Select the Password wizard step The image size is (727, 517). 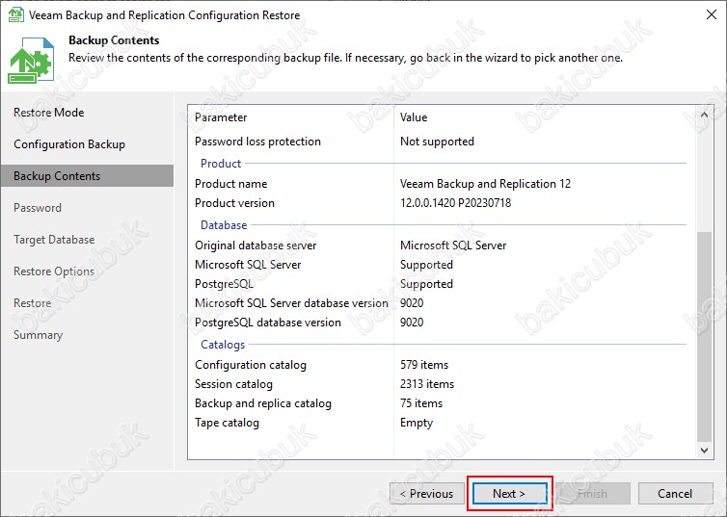(37, 208)
